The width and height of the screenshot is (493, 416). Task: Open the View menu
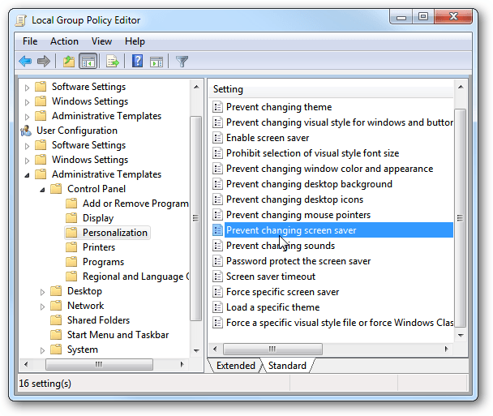(101, 41)
